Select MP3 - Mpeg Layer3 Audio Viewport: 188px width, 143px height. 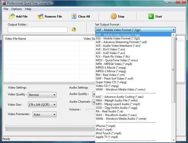tap(133, 104)
